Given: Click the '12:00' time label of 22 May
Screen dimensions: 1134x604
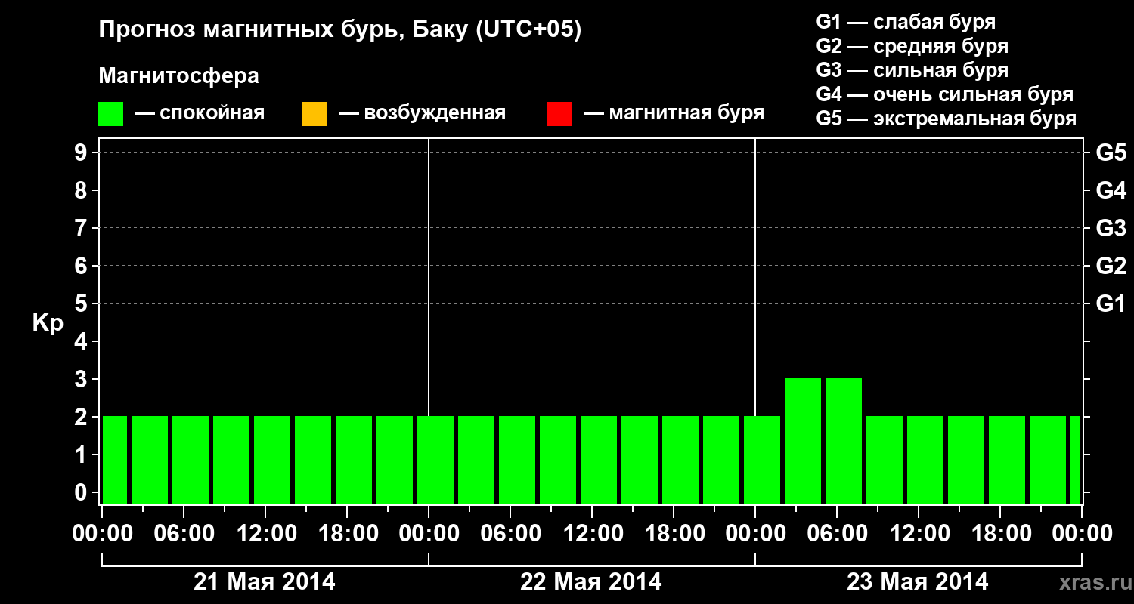Looking at the screenshot, I should pyautogui.click(x=593, y=534).
